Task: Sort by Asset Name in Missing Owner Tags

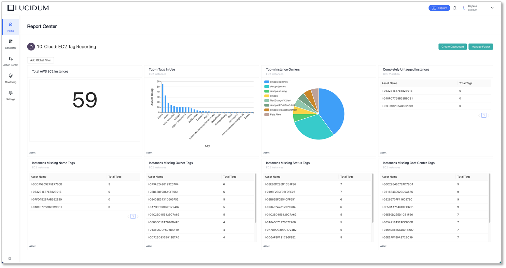Action: [x=155, y=177]
